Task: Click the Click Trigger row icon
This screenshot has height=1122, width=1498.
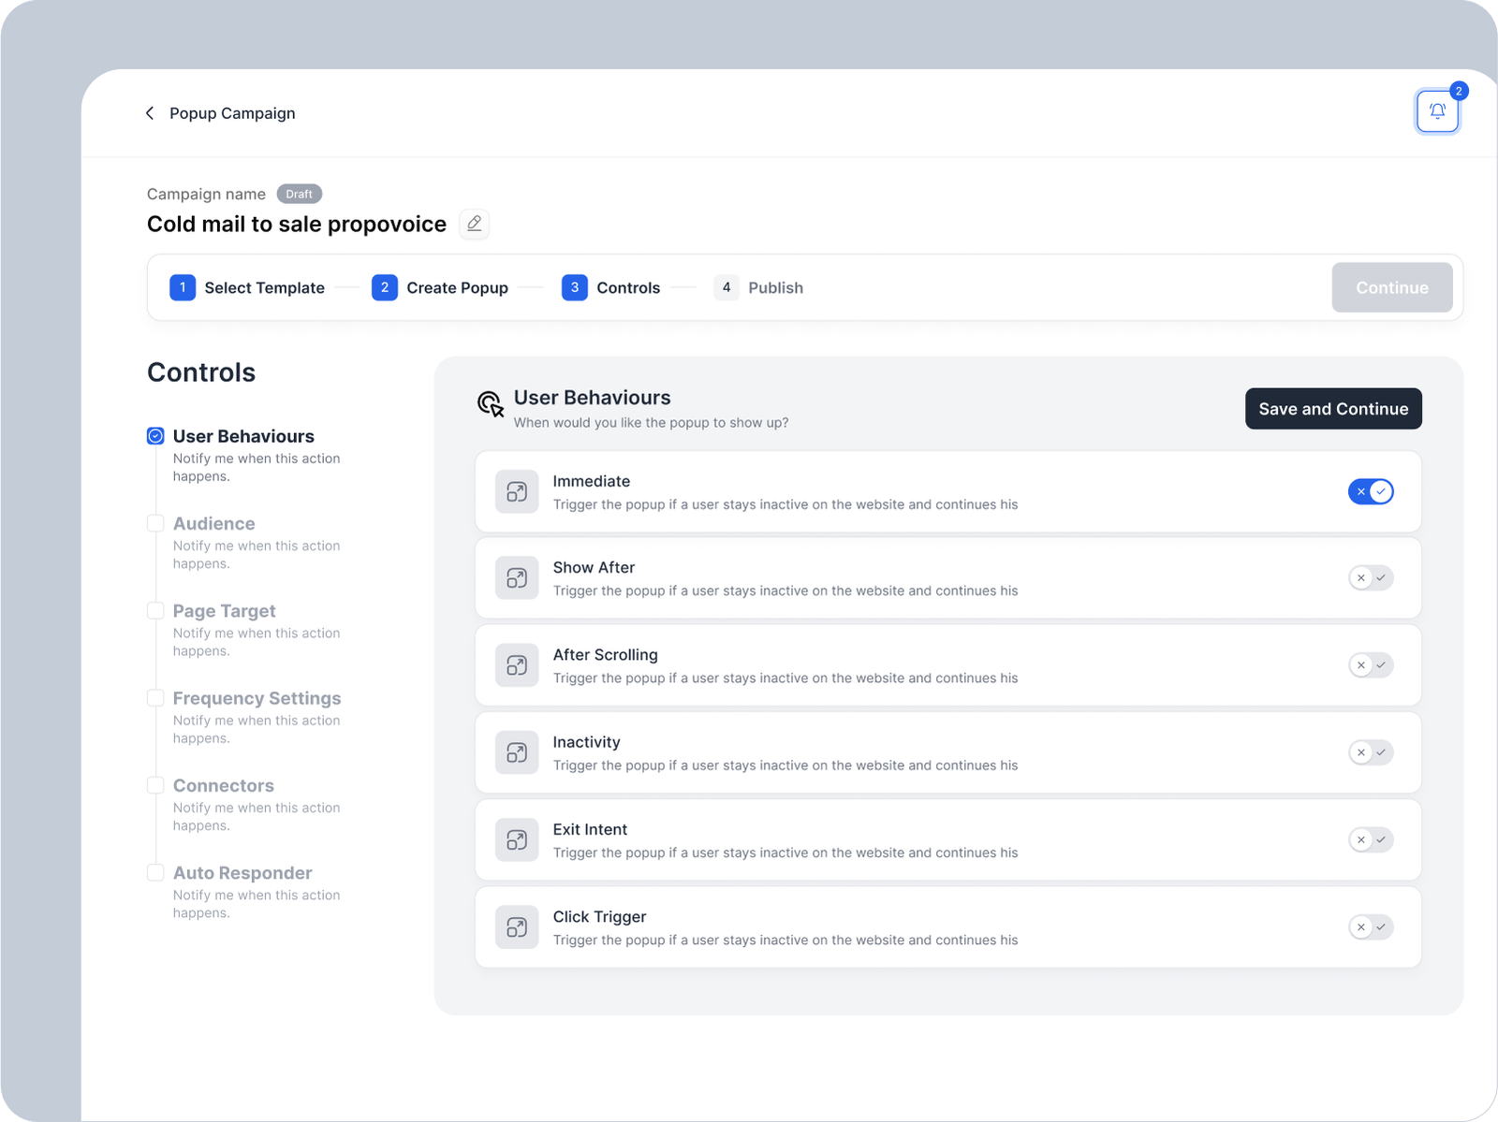Action: coord(517,927)
